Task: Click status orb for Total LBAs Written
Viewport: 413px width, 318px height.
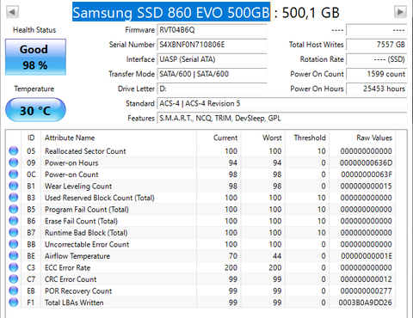Action: [x=14, y=303]
